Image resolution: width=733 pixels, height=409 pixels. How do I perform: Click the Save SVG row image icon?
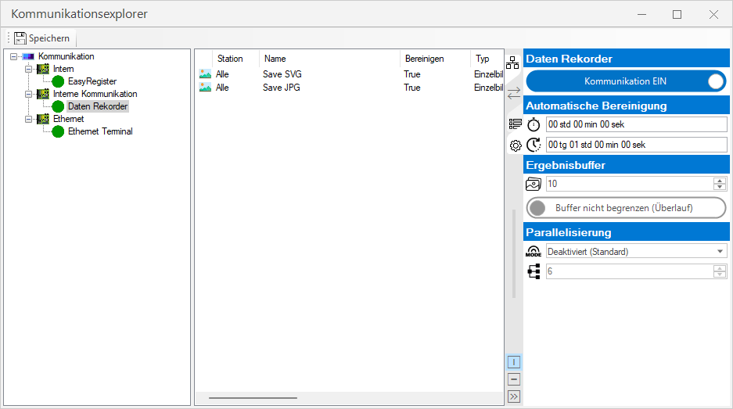pos(205,74)
